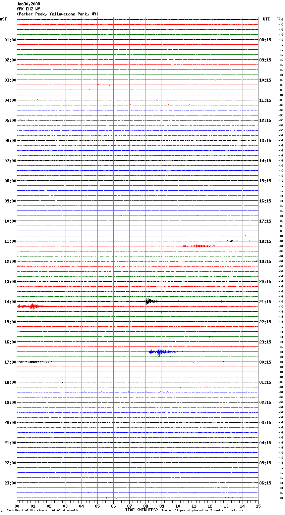The width and height of the screenshot is (285, 515).
Task: Click the MST time label '20:00'
Action: tap(10, 423)
